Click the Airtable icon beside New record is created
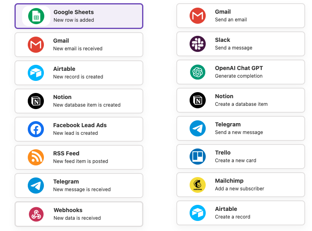Viewport: 312px width, 231px height. (36, 73)
